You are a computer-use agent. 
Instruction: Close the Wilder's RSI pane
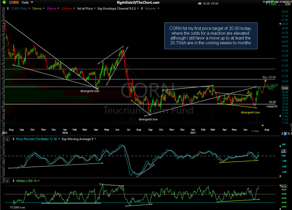point(7,181)
